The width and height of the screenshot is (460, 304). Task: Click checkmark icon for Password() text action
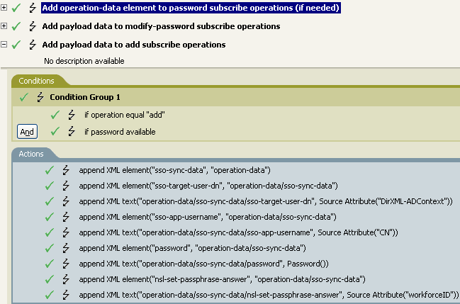50,264
